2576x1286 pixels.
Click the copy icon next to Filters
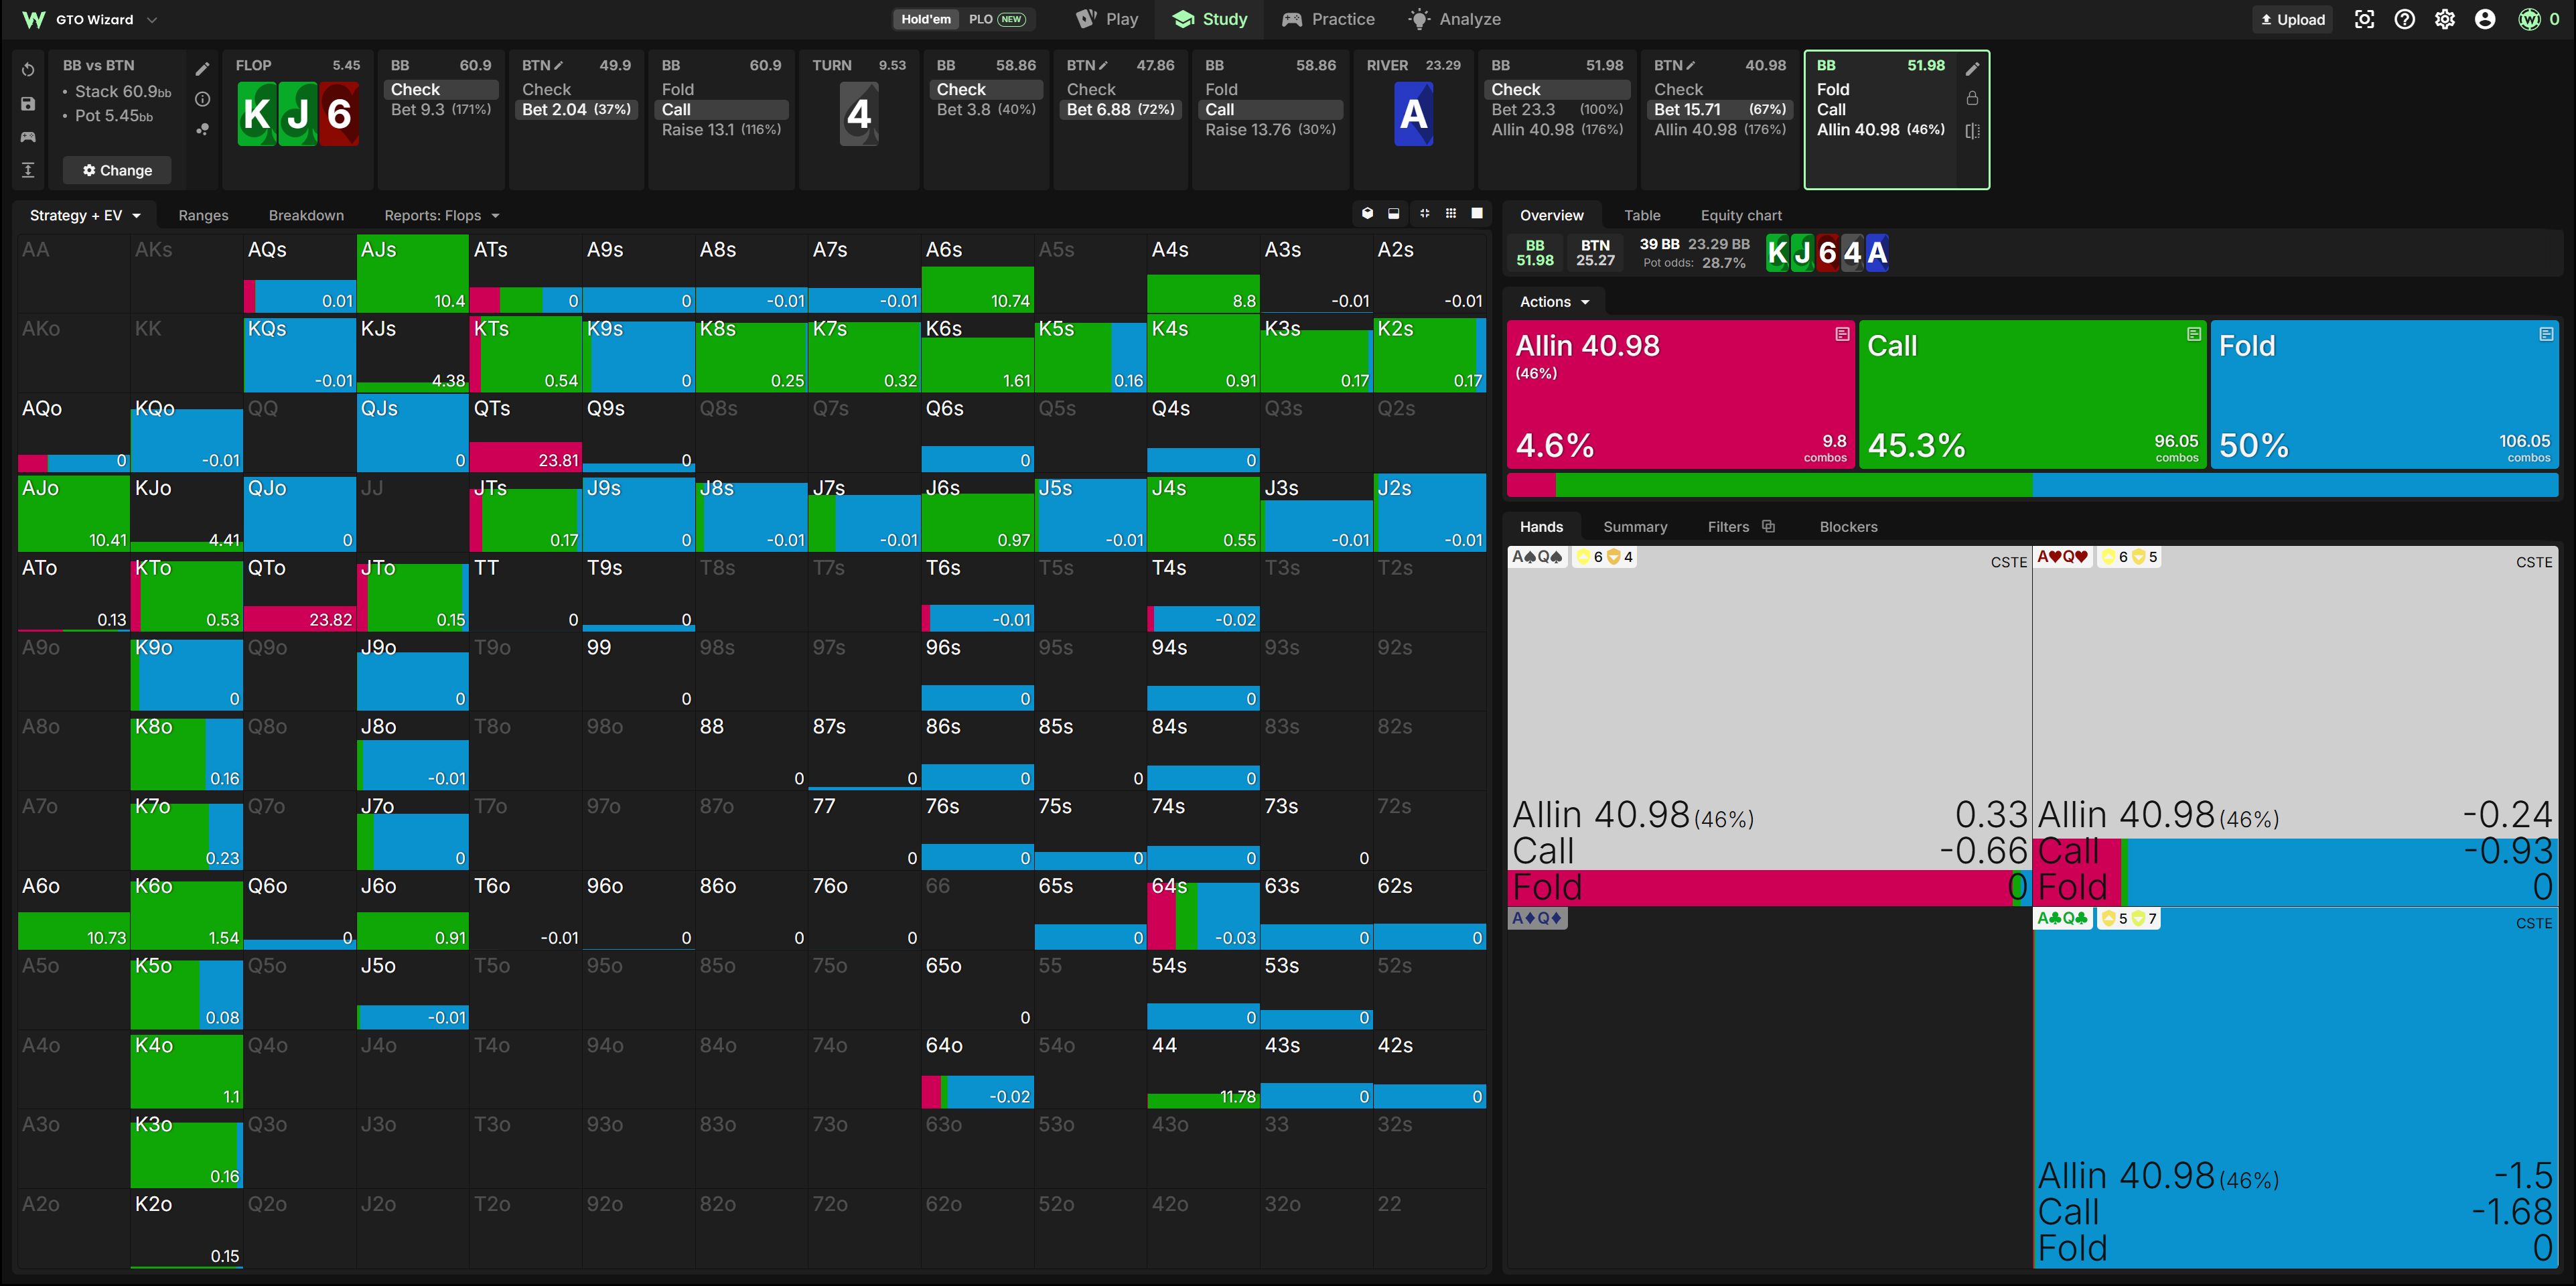(1768, 526)
